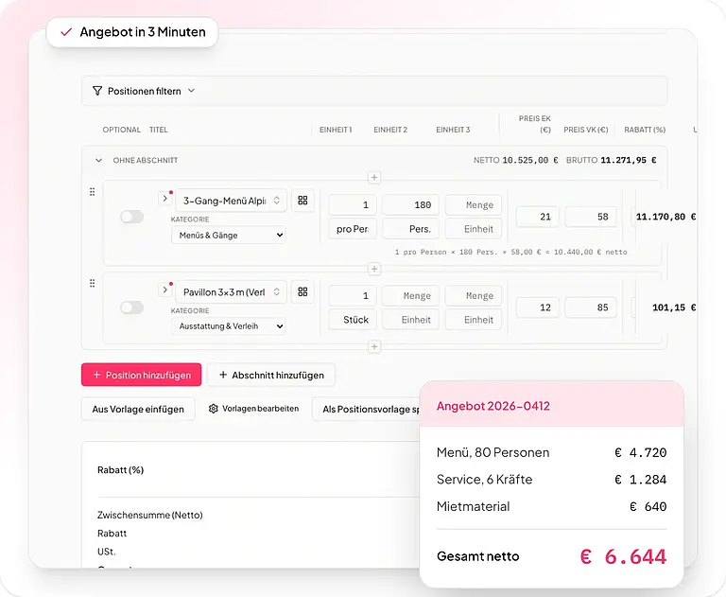Expand details arrow of Pavillon row
The height and width of the screenshot is (597, 726).
click(164, 290)
